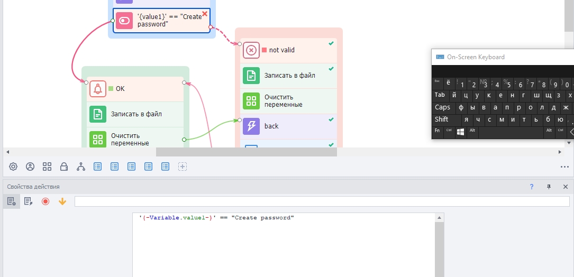Click the ё key on On-Screen Keyboard
The height and width of the screenshot is (277, 574).
[449, 83]
